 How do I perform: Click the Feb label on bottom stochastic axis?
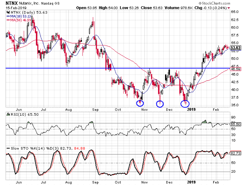click(216, 182)
